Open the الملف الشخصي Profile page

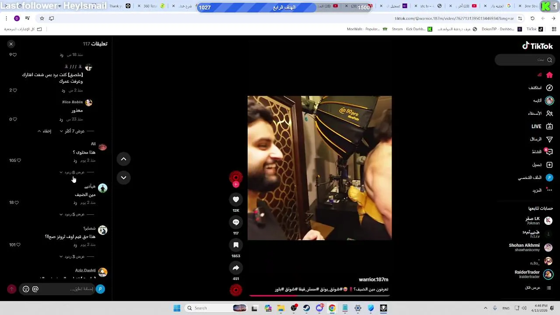535,178
